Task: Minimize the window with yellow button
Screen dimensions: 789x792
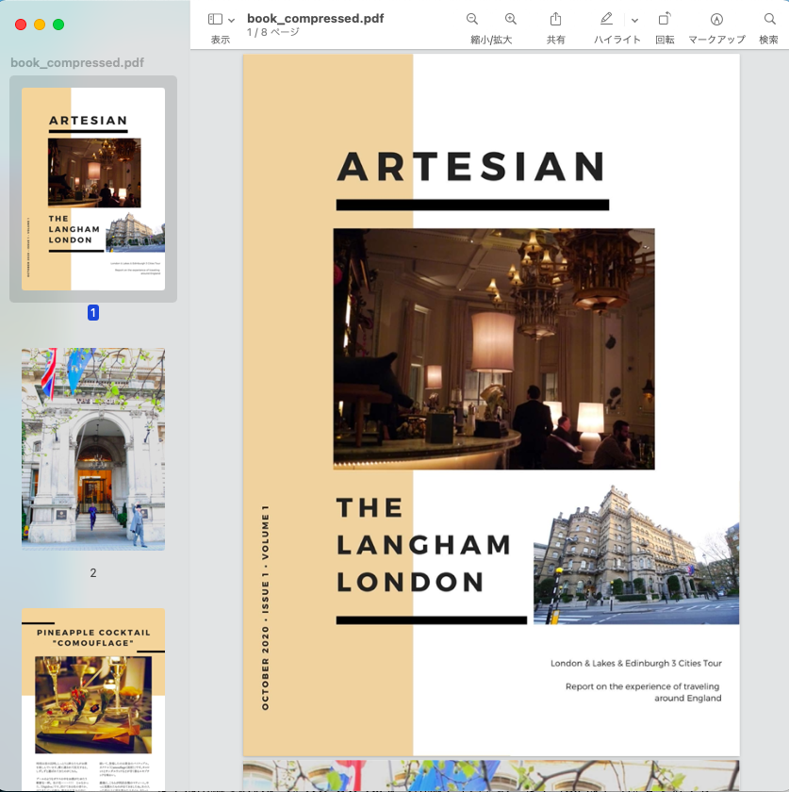Action: [x=40, y=25]
